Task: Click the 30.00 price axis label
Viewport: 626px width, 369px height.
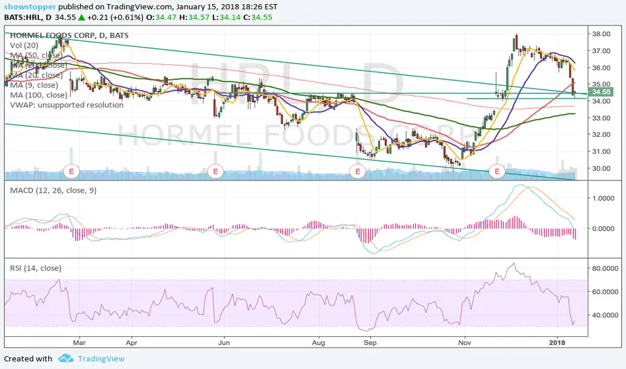Action: click(x=602, y=168)
